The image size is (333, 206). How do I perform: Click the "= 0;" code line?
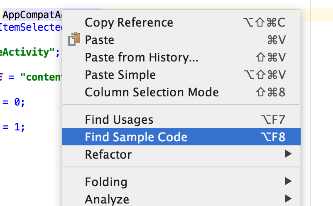(14, 102)
